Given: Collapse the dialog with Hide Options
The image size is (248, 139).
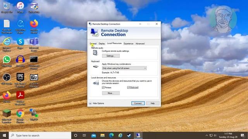Looking at the screenshot, I should click(x=96, y=103).
